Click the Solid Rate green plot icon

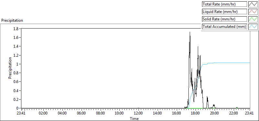pos(253,19)
